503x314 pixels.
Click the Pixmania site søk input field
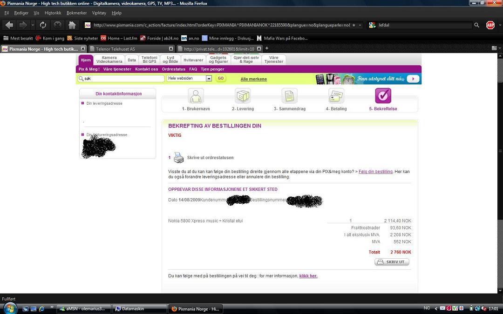click(121, 79)
